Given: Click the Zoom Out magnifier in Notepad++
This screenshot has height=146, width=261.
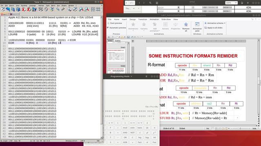Looking at the screenshot, I should [87, 9].
